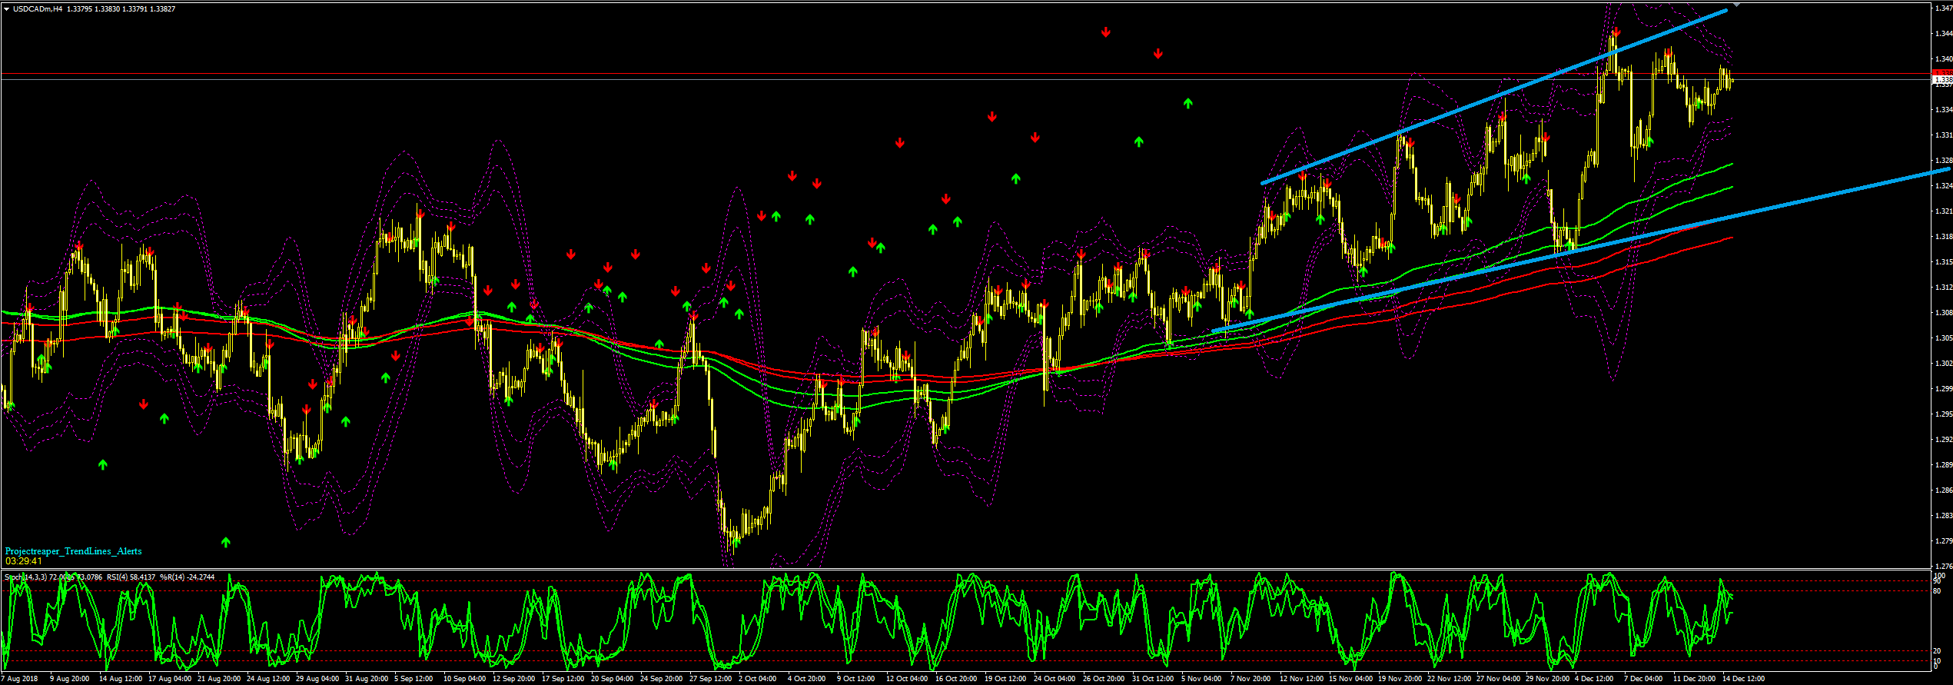
Task: Click the 5 Sep 12:00 time axis label
Action: pos(414,679)
